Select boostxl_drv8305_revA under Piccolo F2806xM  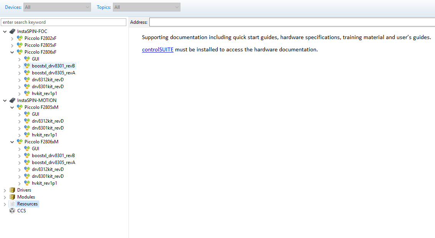click(53, 162)
